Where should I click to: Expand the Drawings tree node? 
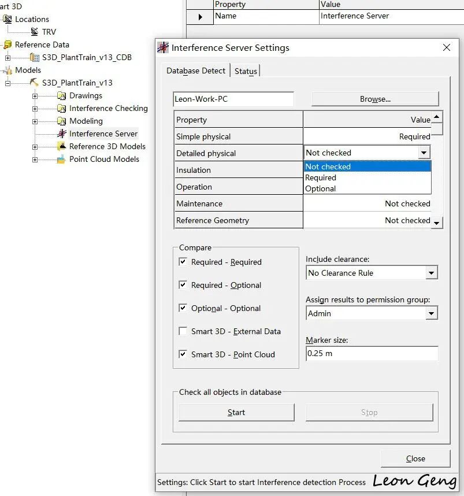pyautogui.click(x=35, y=96)
